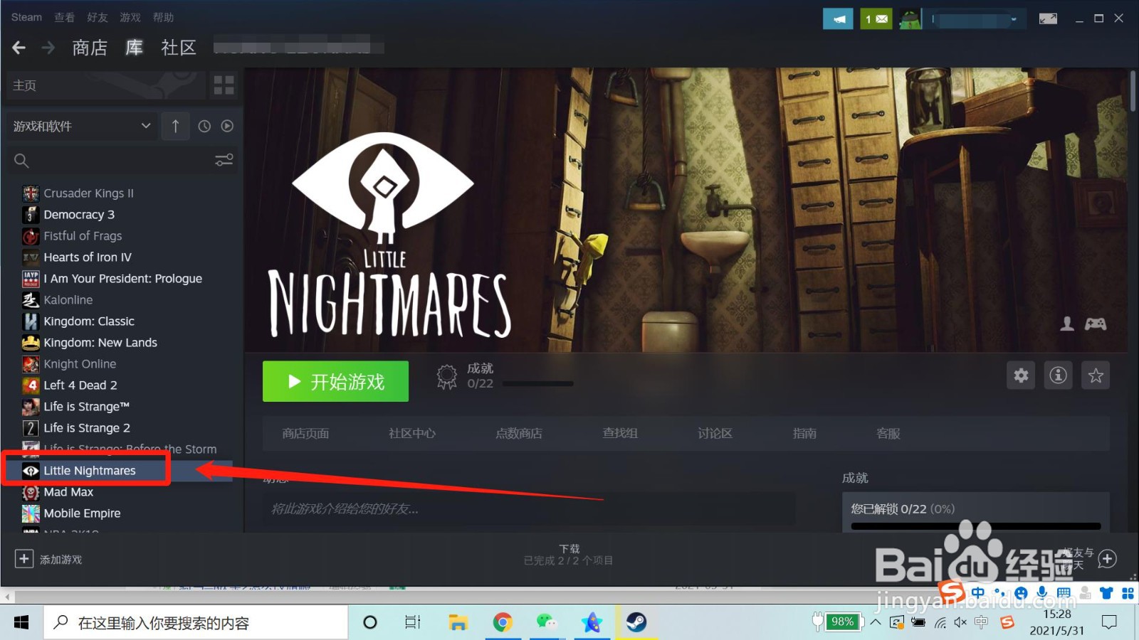Open the green messages inbox icon
This screenshot has width=1139, height=640.
[x=876, y=18]
